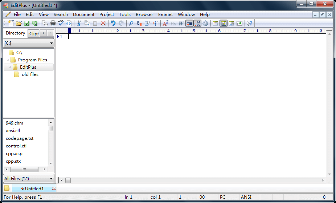Image resolution: width=336 pixels, height=203 pixels.
Task: Open the All Files (*.*) filter dropdown
Action: coord(29,178)
